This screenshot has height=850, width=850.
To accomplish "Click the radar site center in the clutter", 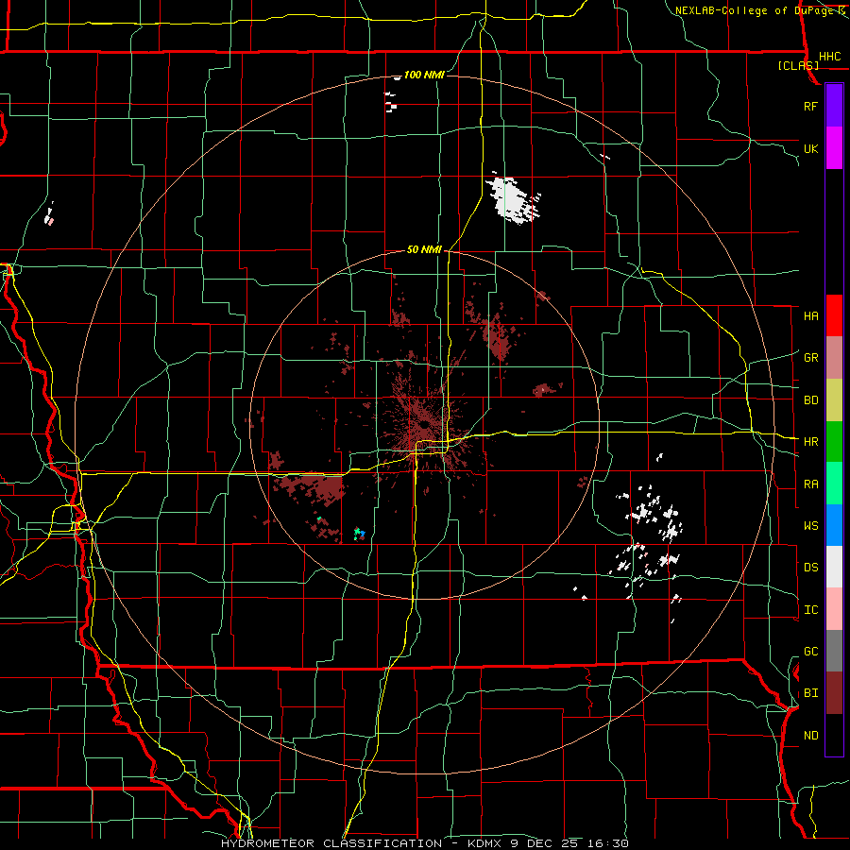I will (x=423, y=424).
